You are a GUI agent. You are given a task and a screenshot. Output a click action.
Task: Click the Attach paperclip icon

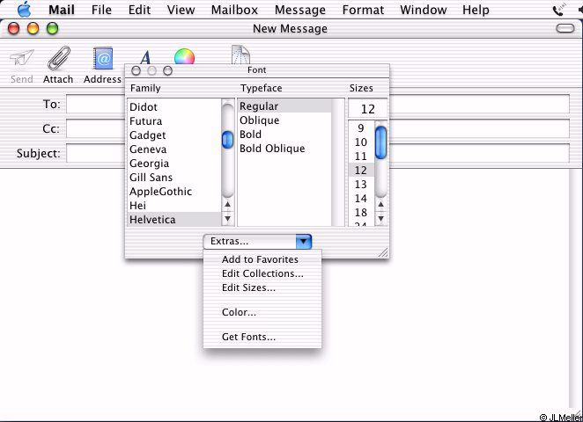(x=59, y=58)
